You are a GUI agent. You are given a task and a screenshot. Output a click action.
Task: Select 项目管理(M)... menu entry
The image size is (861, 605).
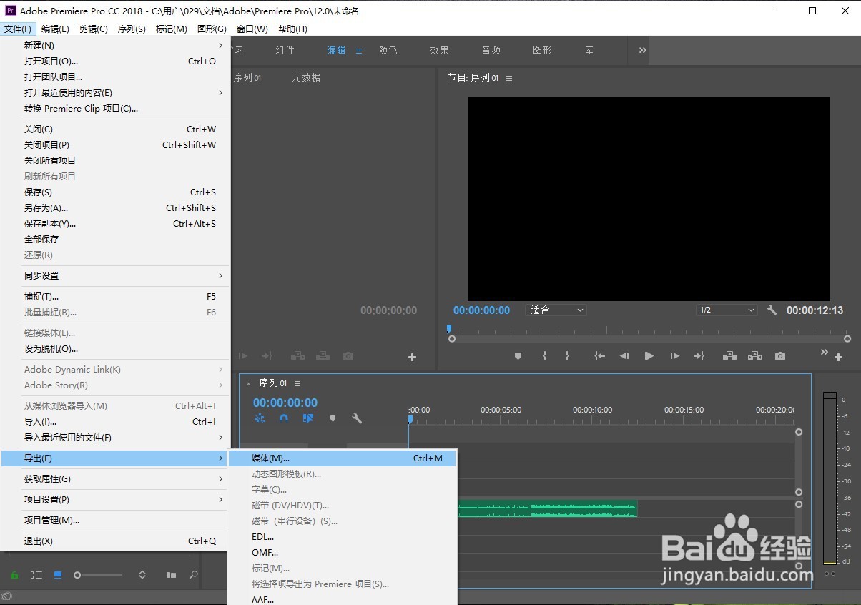pyautogui.click(x=114, y=520)
